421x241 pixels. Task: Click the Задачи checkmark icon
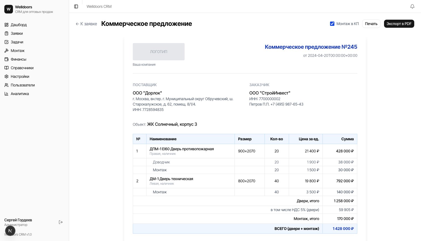click(6, 42)
